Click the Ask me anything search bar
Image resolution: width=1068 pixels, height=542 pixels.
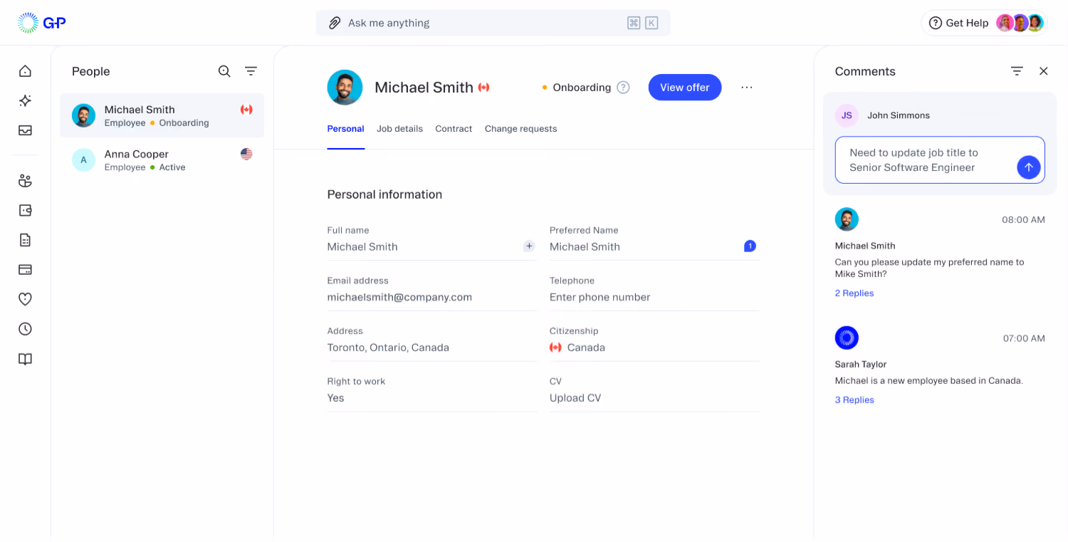tap(493, 23)
